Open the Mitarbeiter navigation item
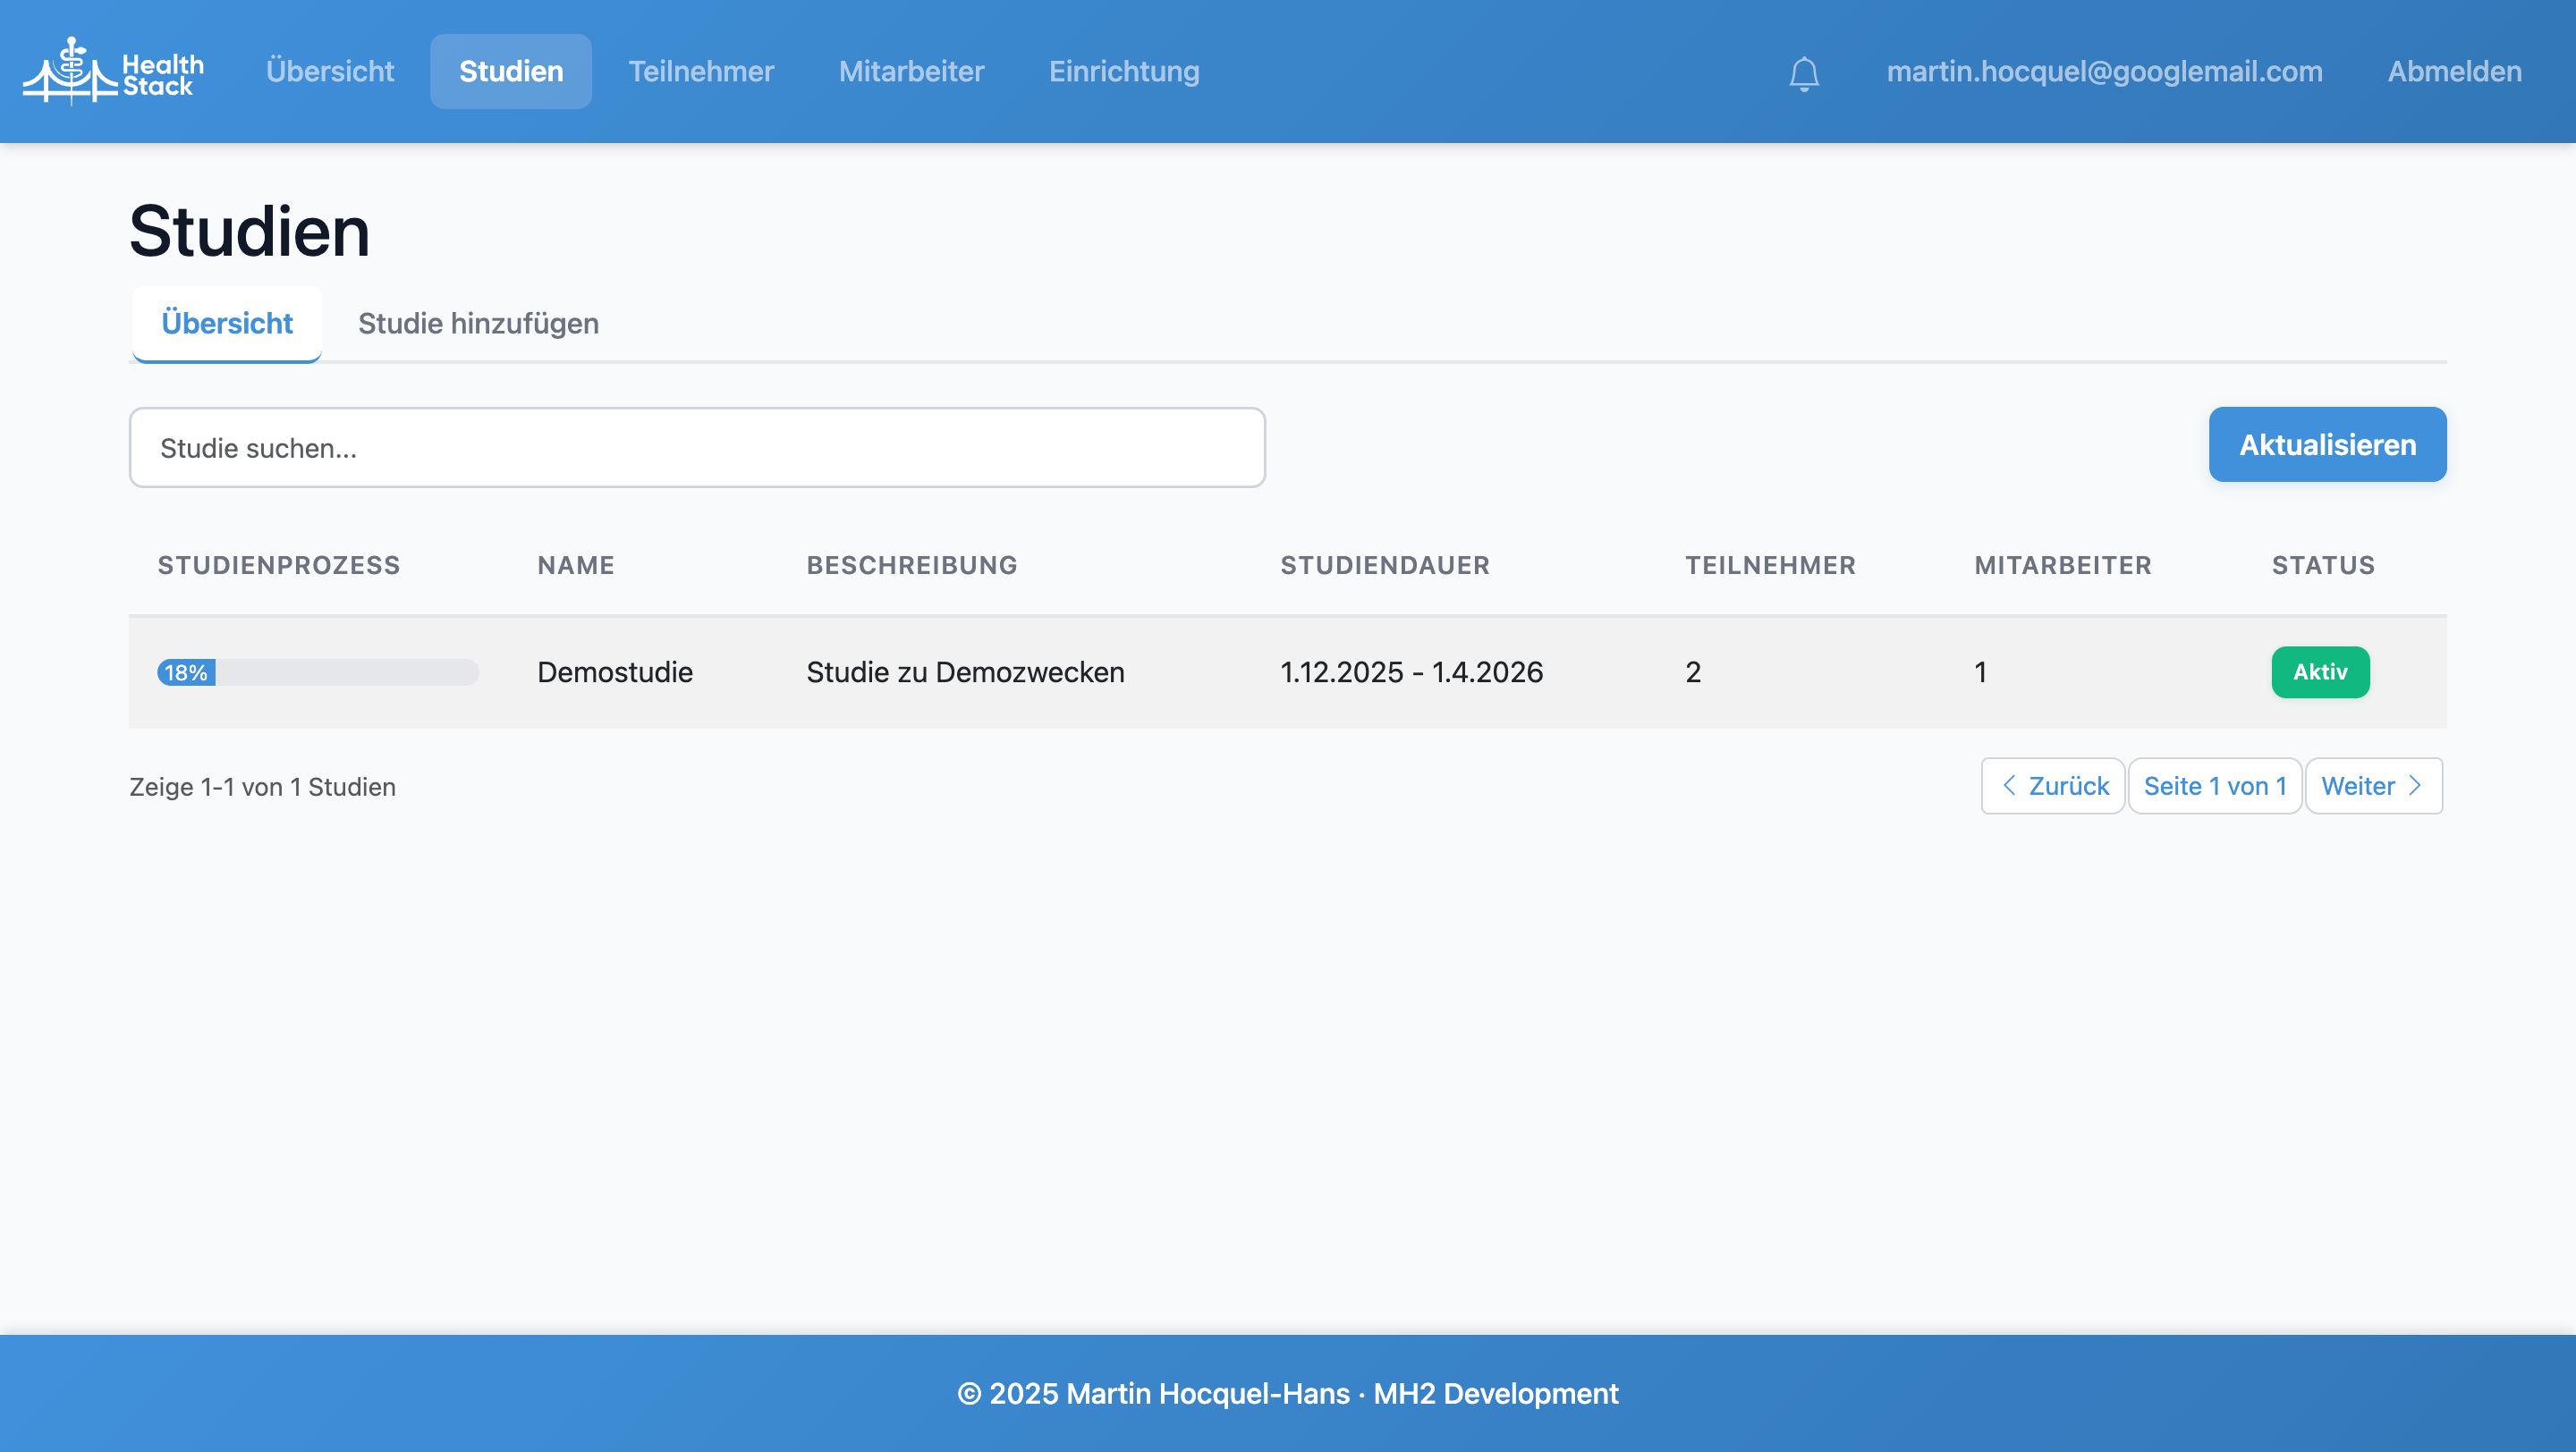The height and width of the screenshot is (1452, 2576). [x=911, y=71]
